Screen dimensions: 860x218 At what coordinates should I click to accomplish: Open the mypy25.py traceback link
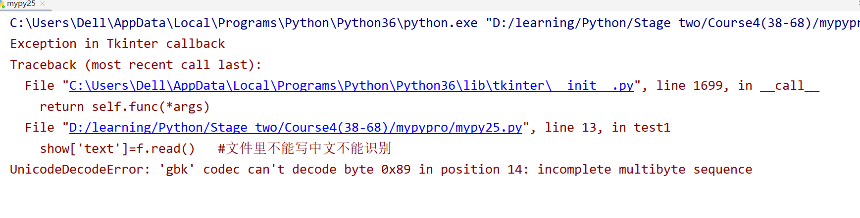[x=296, y=128]
